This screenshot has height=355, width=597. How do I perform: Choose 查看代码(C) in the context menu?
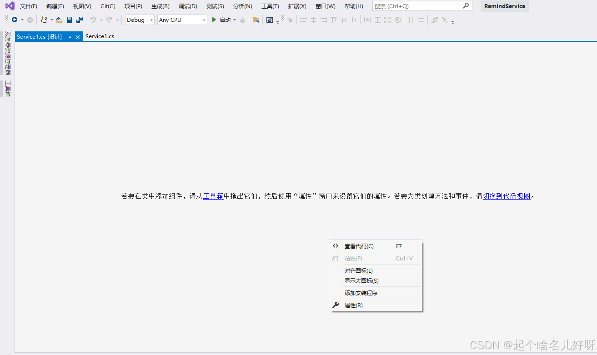[x=359, y=246]
